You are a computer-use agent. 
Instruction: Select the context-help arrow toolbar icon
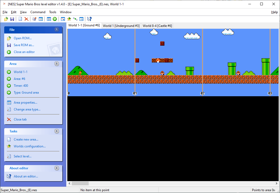89,19
